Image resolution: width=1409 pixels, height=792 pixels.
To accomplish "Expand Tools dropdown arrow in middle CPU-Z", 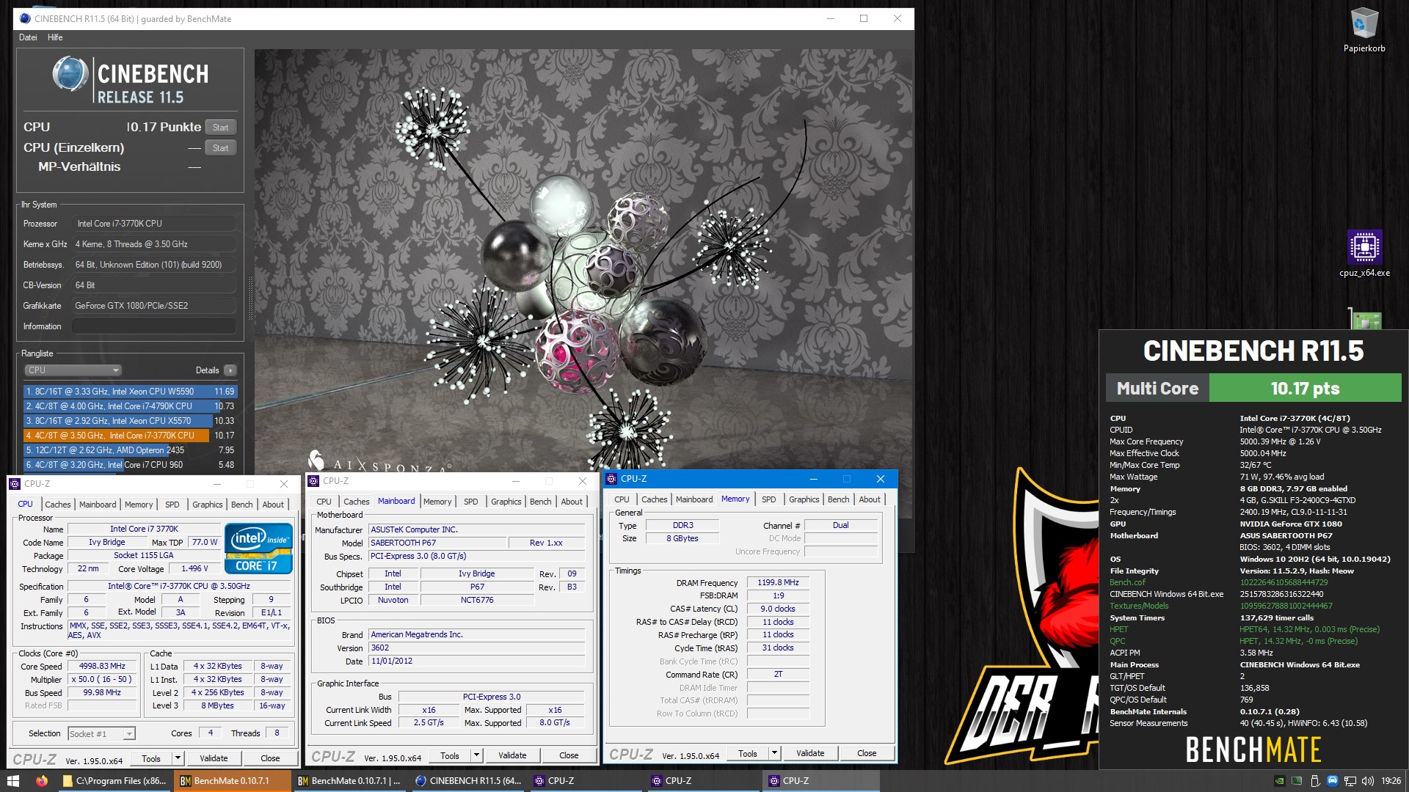I will coord(476,755).
